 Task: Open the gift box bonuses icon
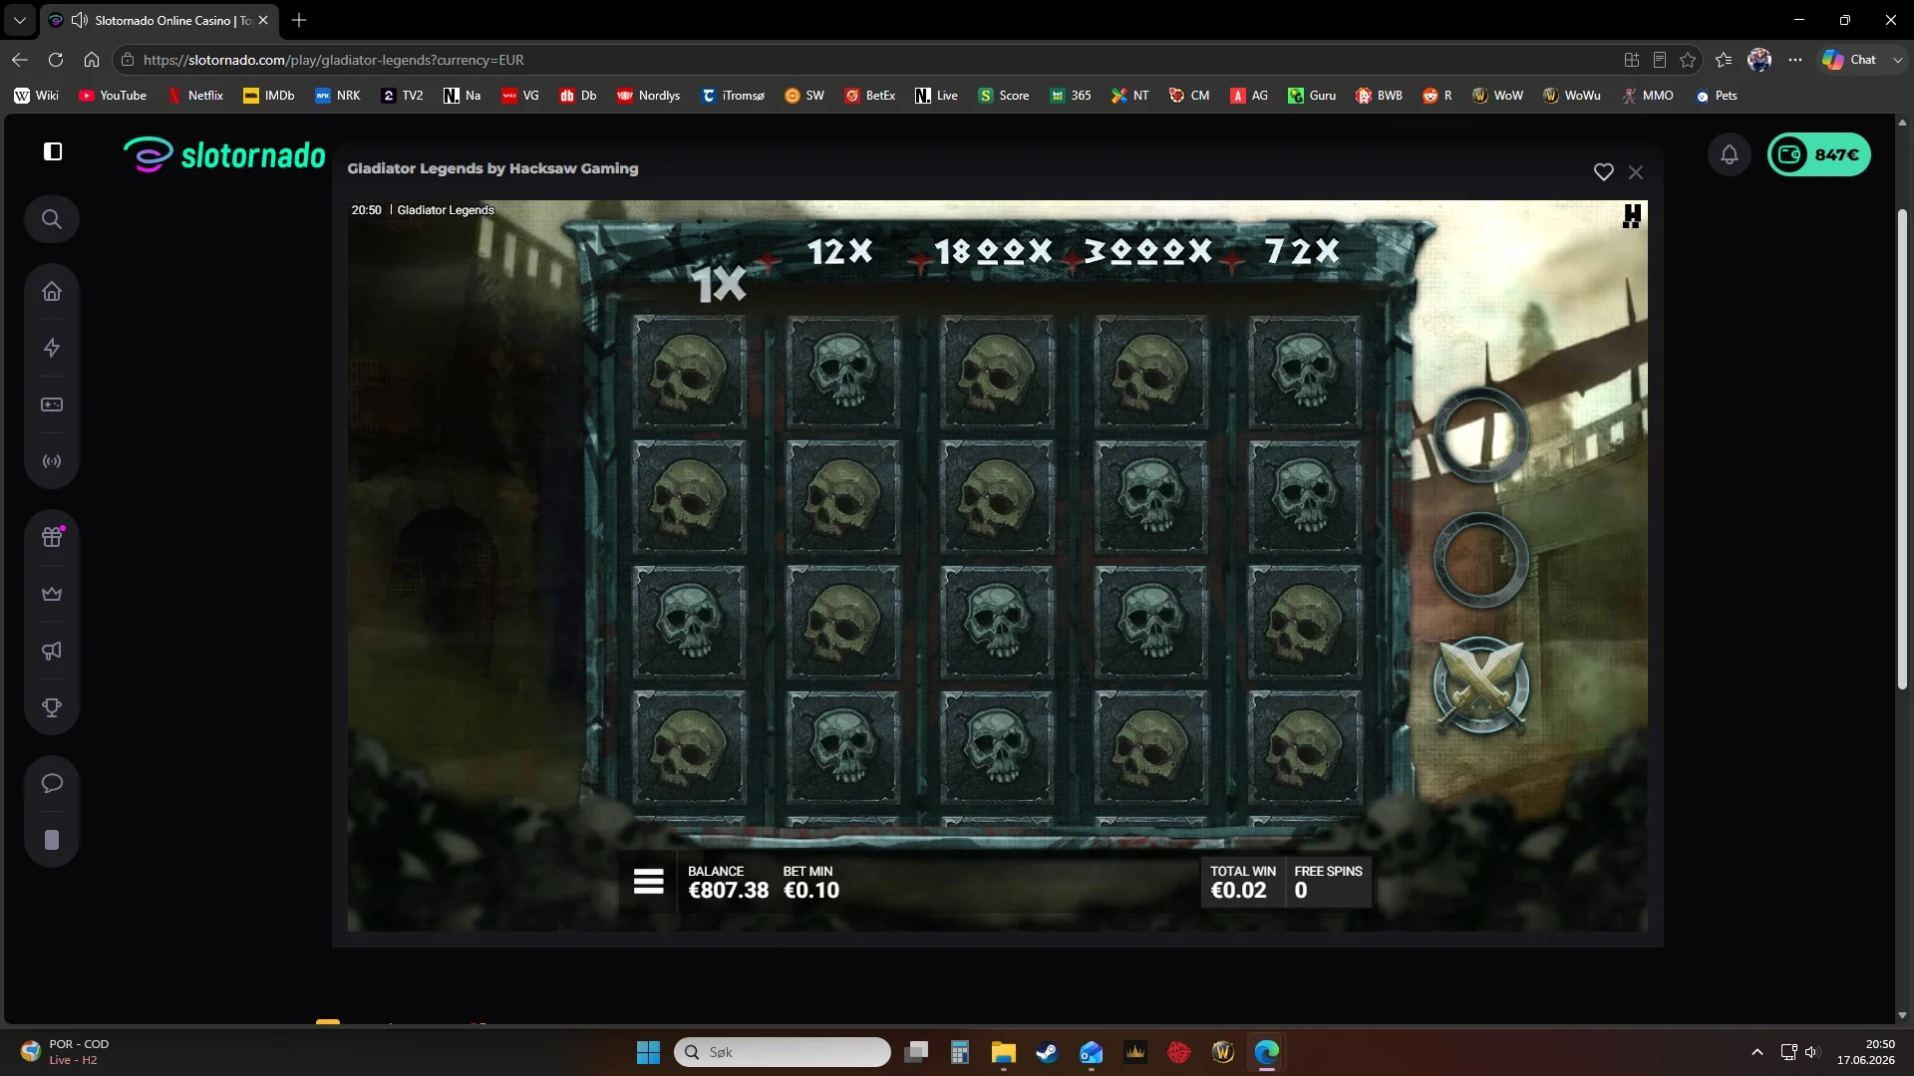click(52, 537)
